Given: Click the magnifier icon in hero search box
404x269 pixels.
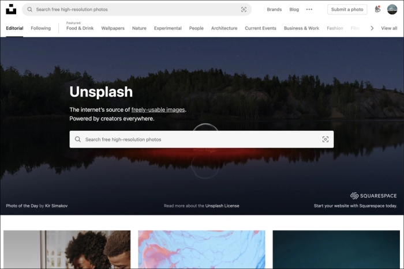Looking at the screenshot, I should tap(77, 139).
